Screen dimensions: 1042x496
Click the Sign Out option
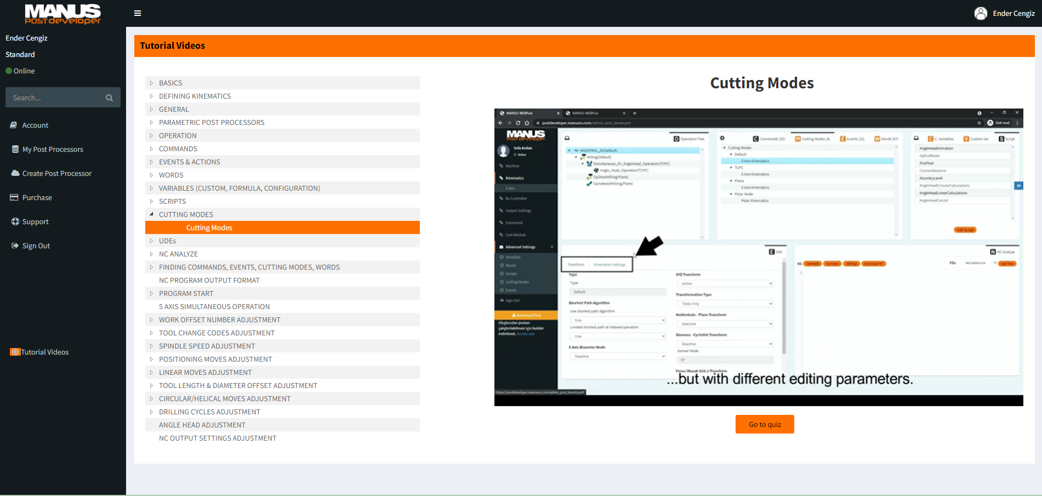tap(36, 246)
